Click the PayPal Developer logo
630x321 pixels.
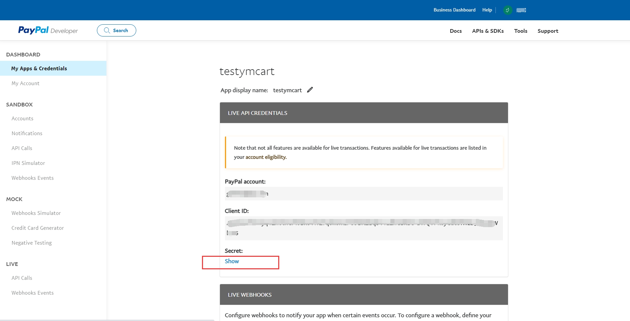[x=48, y=30]
